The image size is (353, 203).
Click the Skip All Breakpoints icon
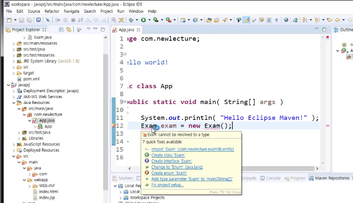(47, 20)
